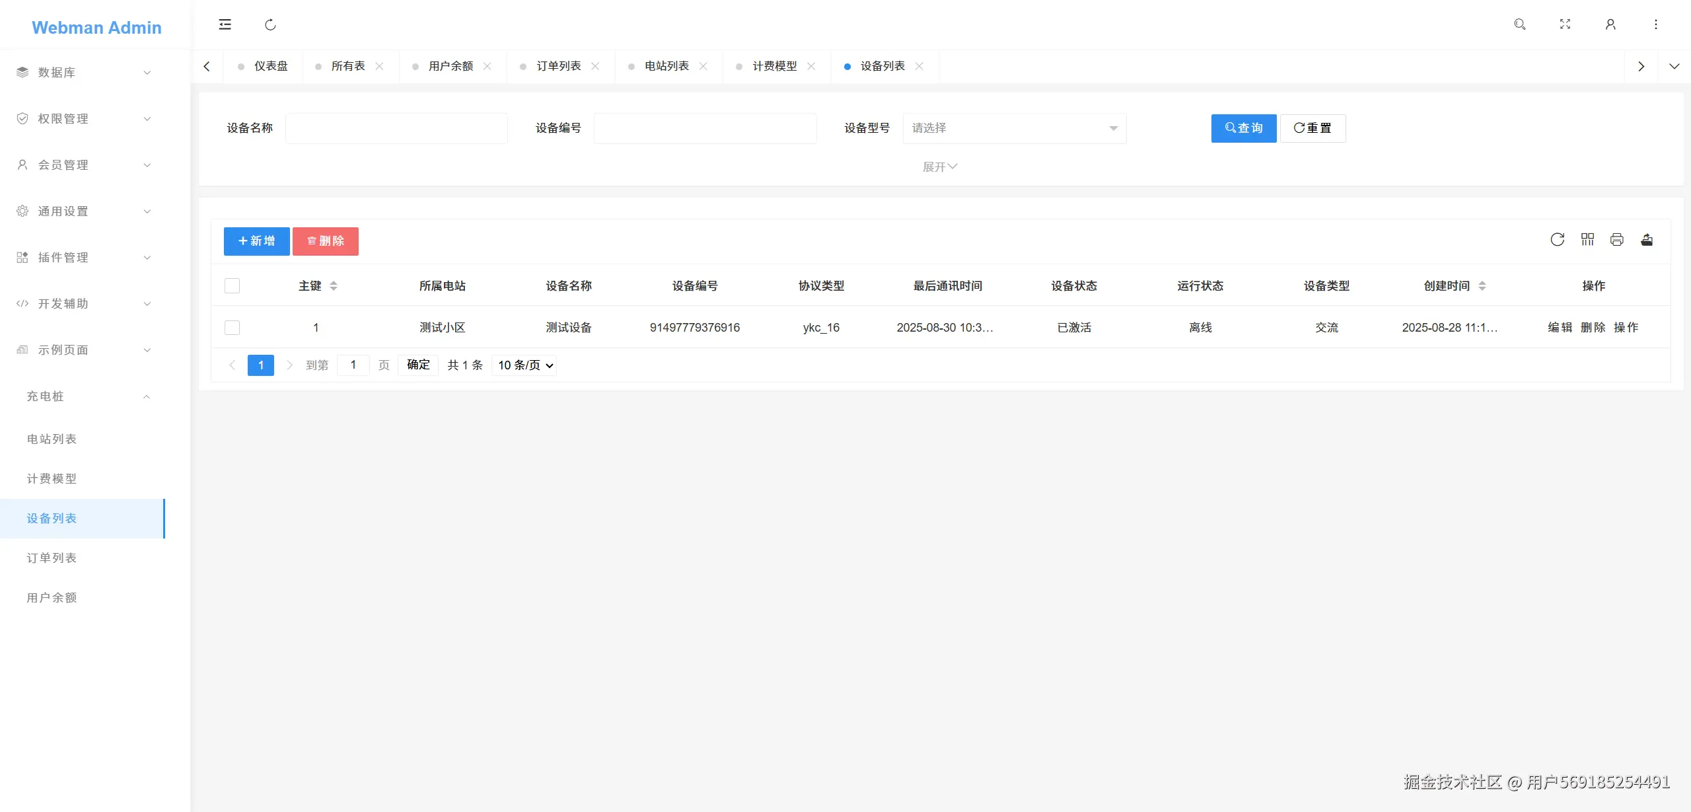Open the user profile icon
Image resolution: width=1691 pixels, height=812 pixels.
pos(1610,24)
